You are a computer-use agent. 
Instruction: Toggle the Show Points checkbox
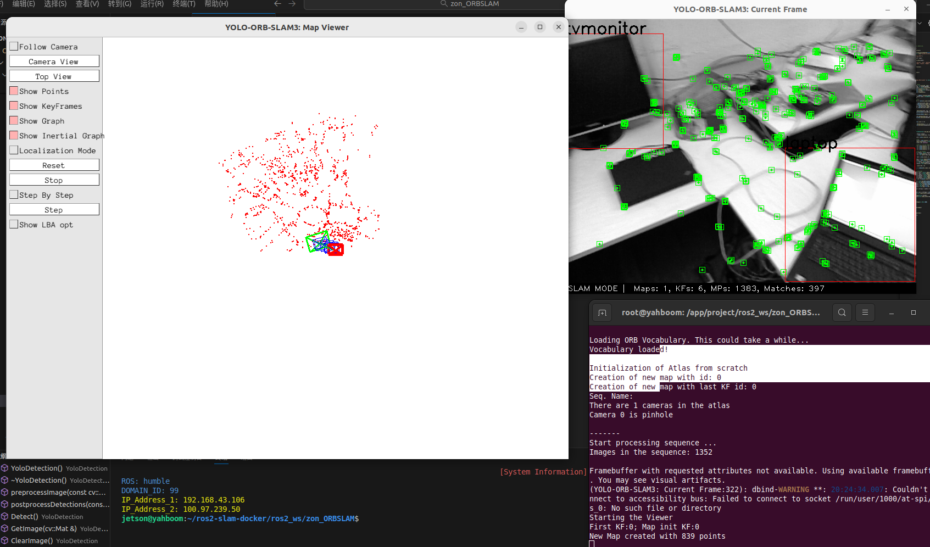pyautogui.click(x=14, y=91)
